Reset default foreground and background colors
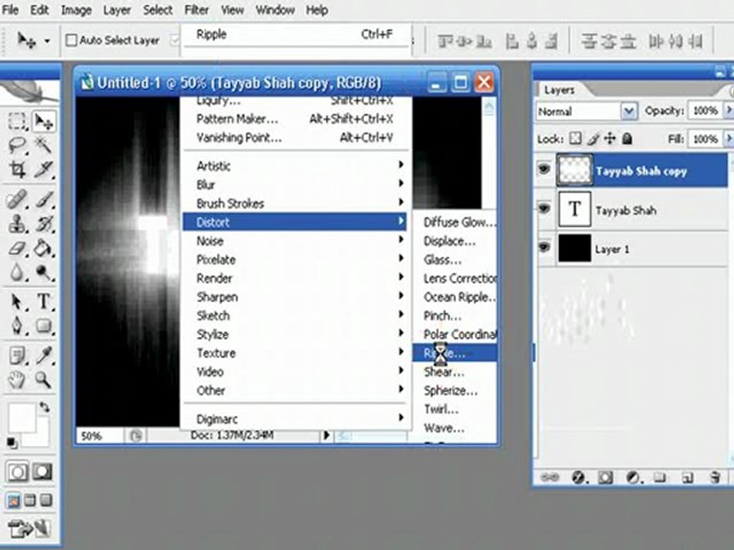Image resolution: width=734 pixels, height=550 pixels. tap(11, 442)
